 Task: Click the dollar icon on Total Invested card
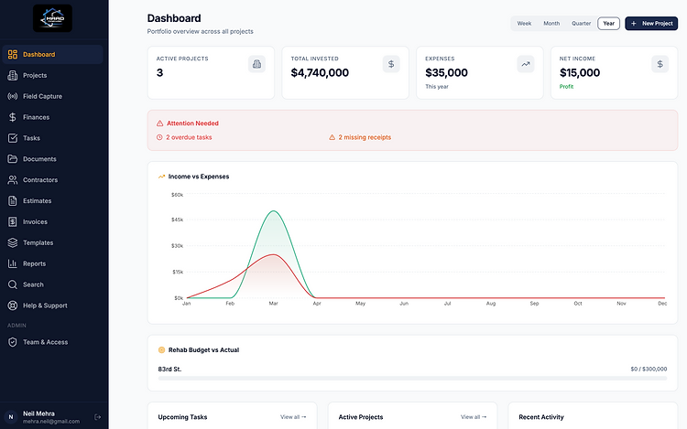coord(391,64)
